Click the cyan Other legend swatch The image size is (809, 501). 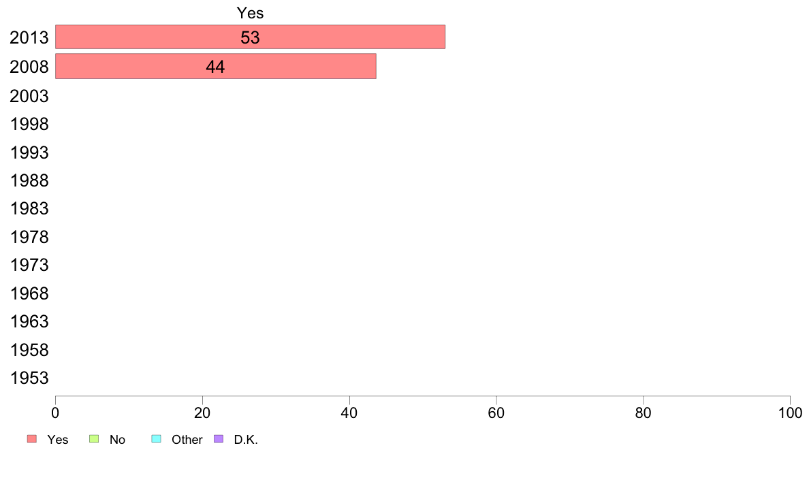coord(157,439)
